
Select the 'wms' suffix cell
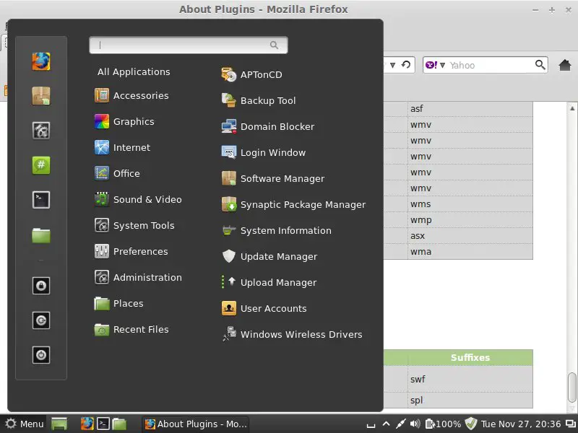[470, 204]
